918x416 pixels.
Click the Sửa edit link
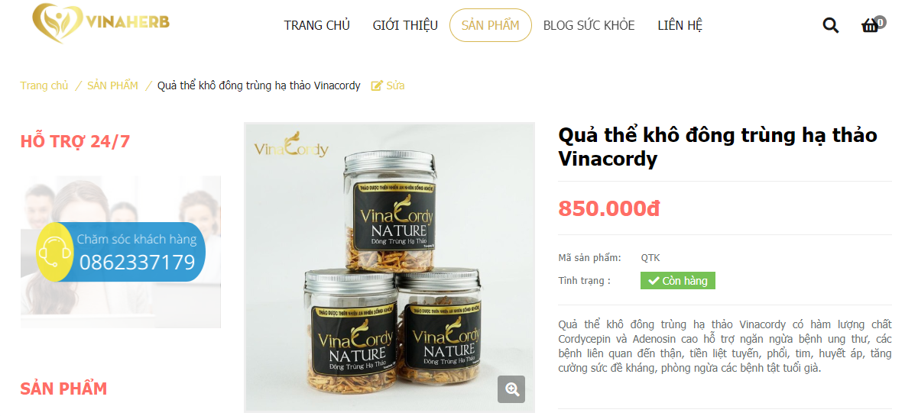tap(395, 85)
